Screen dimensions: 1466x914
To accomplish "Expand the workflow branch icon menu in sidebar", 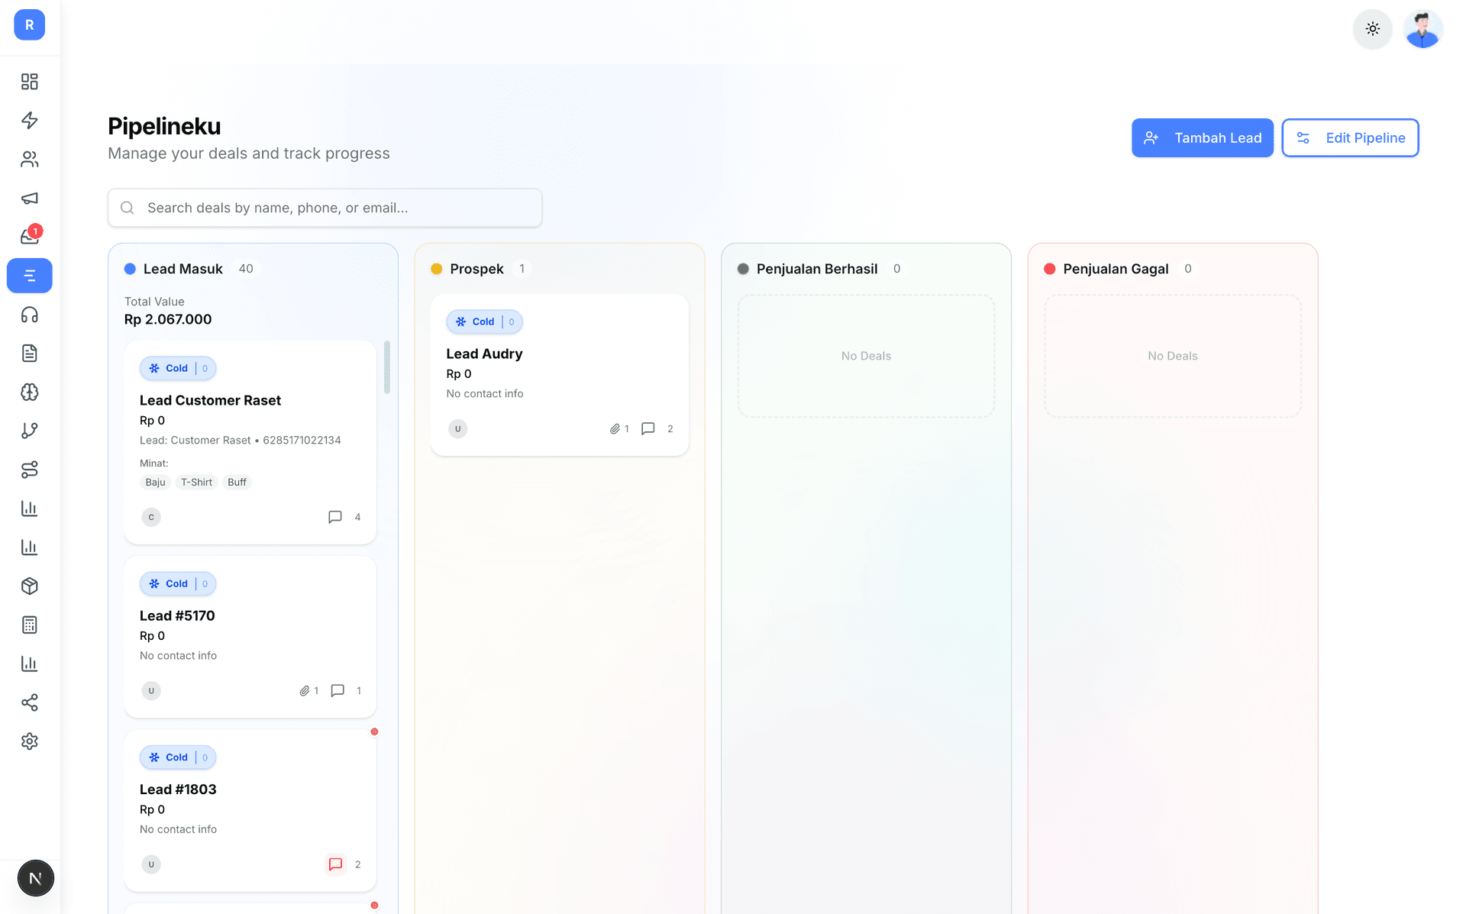I will pyautogui.click(x=30, y=430).
